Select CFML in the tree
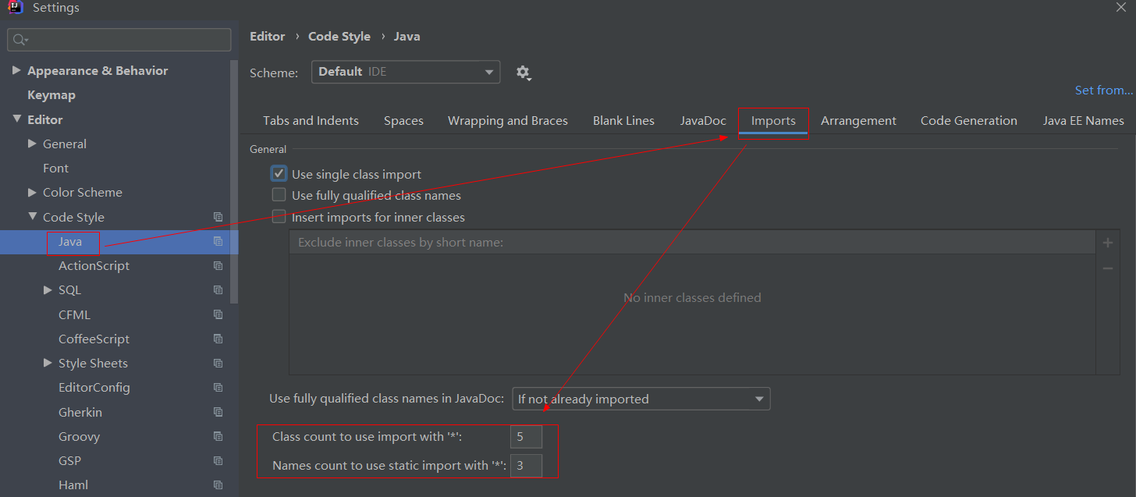Screen dimensions: 1136x497 coord(74,315)
